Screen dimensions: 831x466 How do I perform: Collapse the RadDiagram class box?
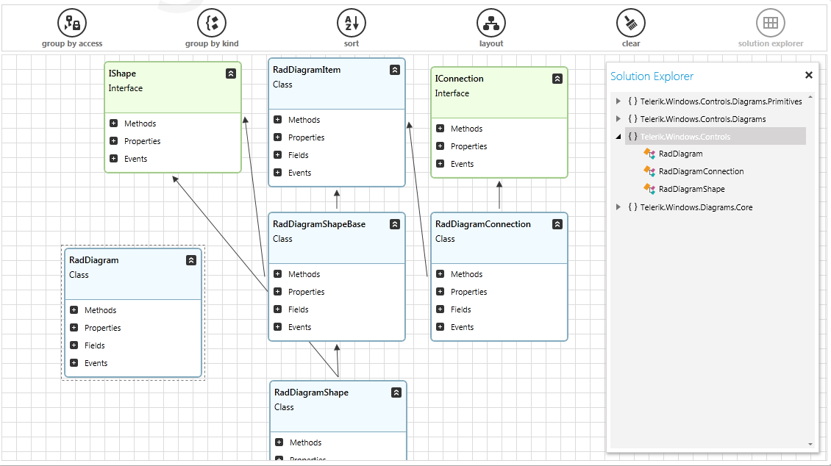click(191, 260)
